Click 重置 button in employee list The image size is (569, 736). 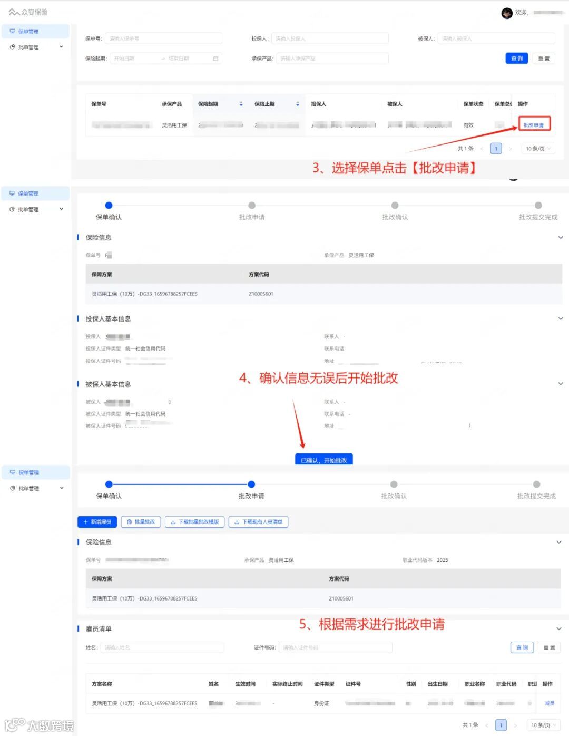(549, 647)
